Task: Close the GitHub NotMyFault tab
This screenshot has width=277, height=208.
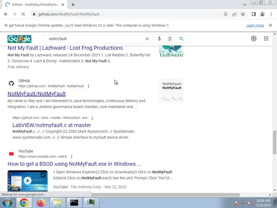Action: 63,5
